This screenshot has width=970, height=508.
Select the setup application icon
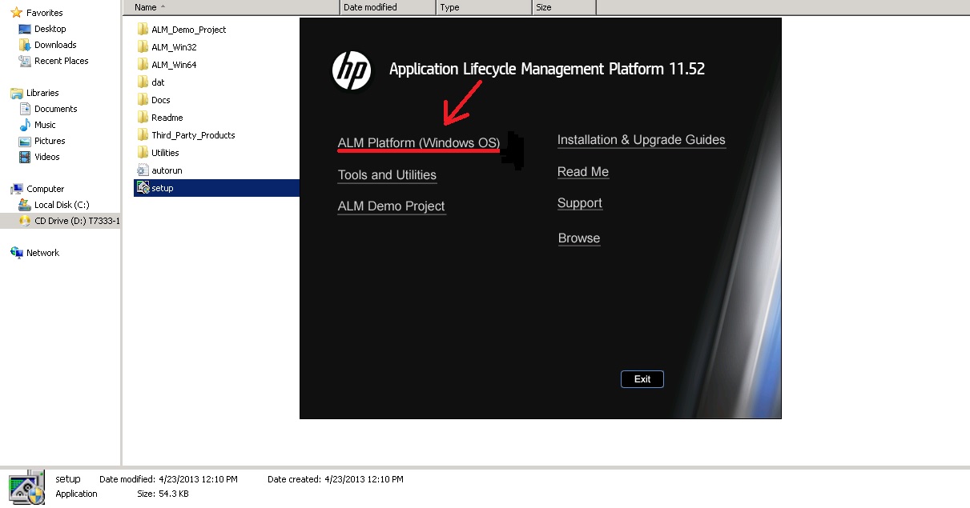click(x=143, y=188)
